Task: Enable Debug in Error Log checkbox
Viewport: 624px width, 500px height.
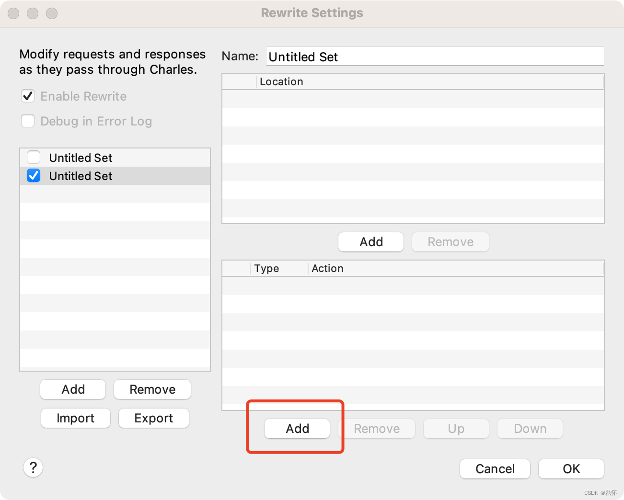Action: (x=28, y=121)
